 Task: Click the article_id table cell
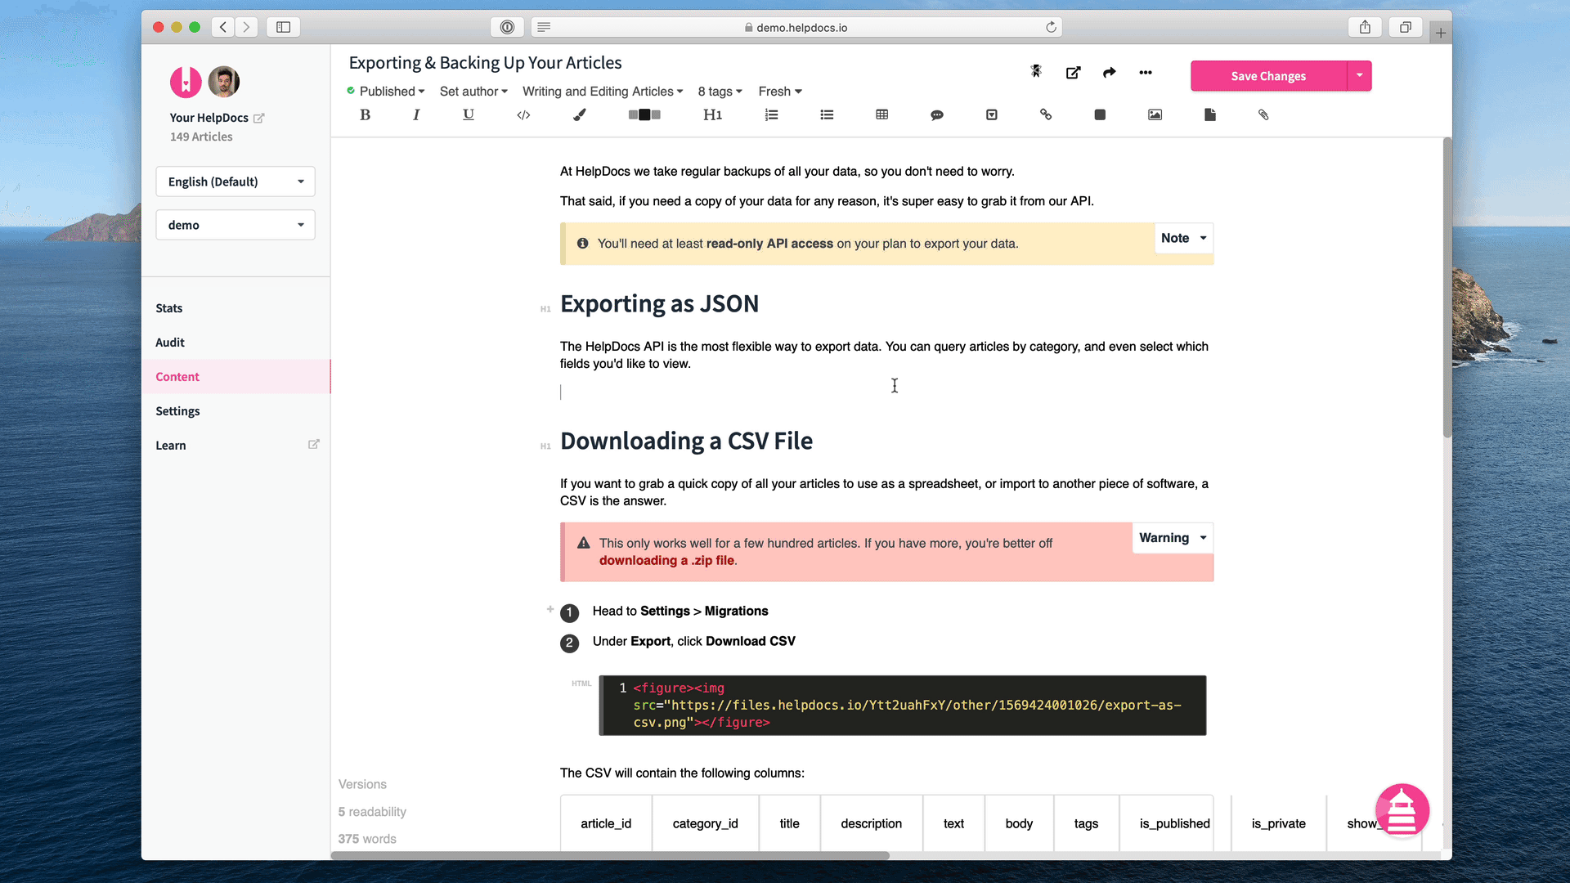[x=606, y=824]
